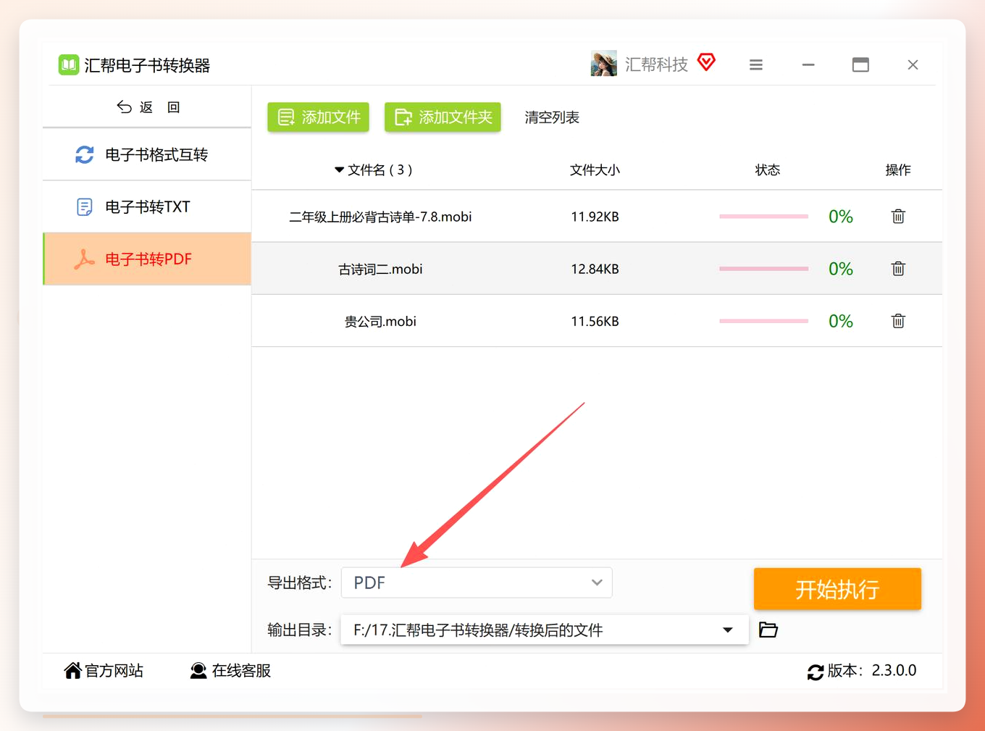Switch to 电子书格式互转 tab

tap(147, 154)
